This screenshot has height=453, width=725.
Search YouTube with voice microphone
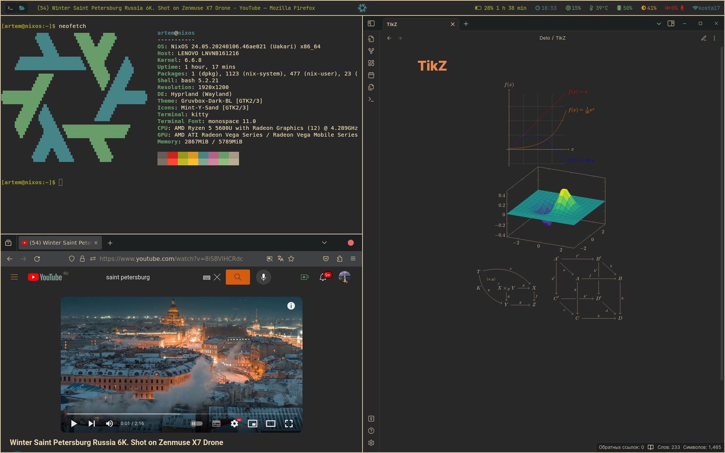pyautogui.click(x=264, y=277)
